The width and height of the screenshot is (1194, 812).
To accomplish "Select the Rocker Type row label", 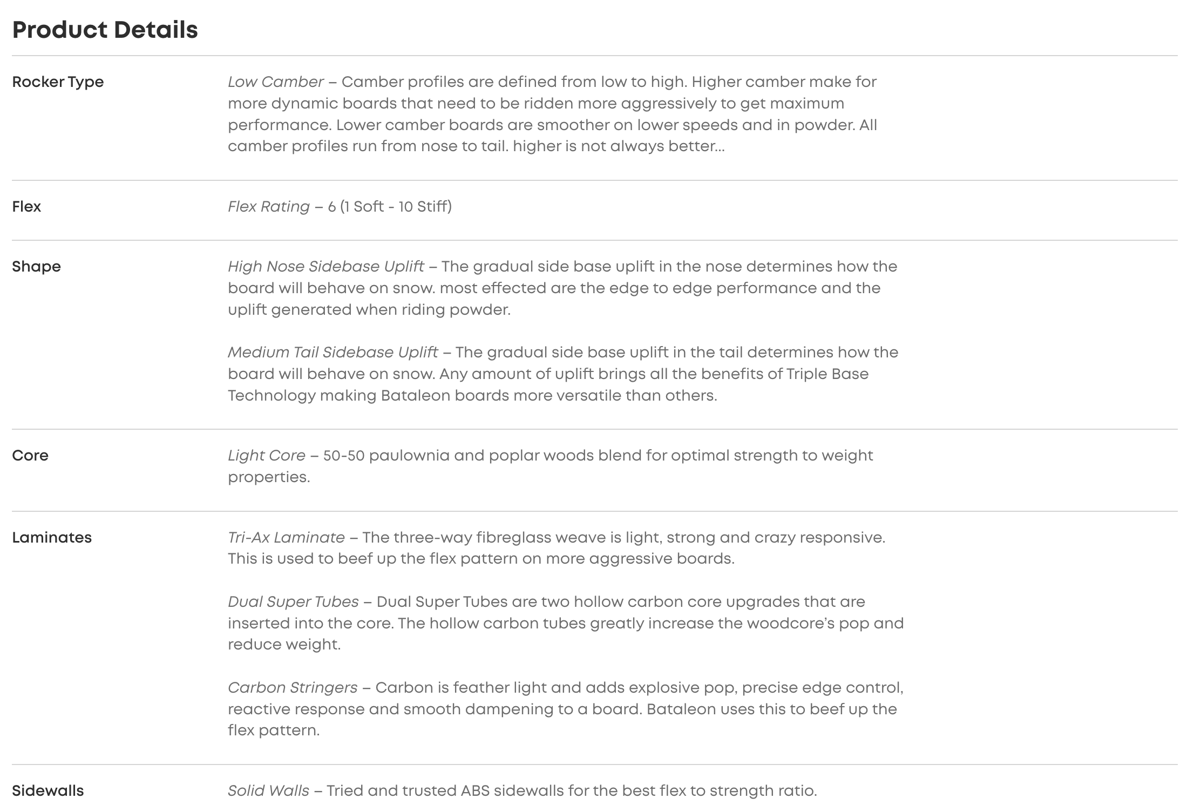I will coord(58,82).
